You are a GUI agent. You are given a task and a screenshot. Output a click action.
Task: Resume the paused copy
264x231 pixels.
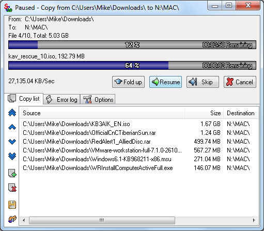pos(165,82)
